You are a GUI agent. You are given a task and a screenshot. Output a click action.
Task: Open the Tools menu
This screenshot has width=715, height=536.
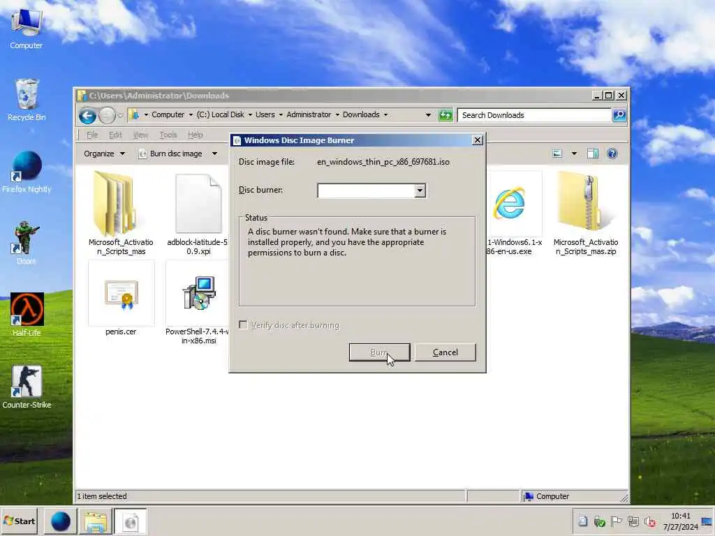(168, 135)
